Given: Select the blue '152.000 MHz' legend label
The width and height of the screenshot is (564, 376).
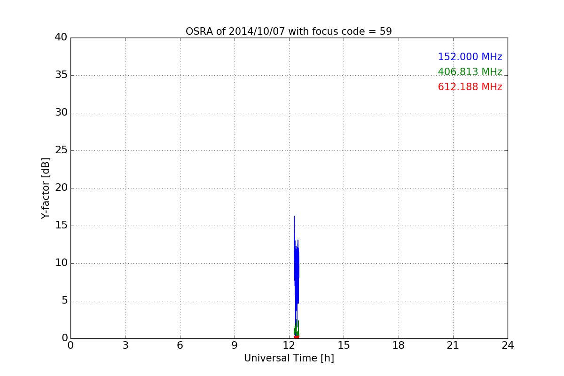Looking at the screenshot, I should pos(470,57).
